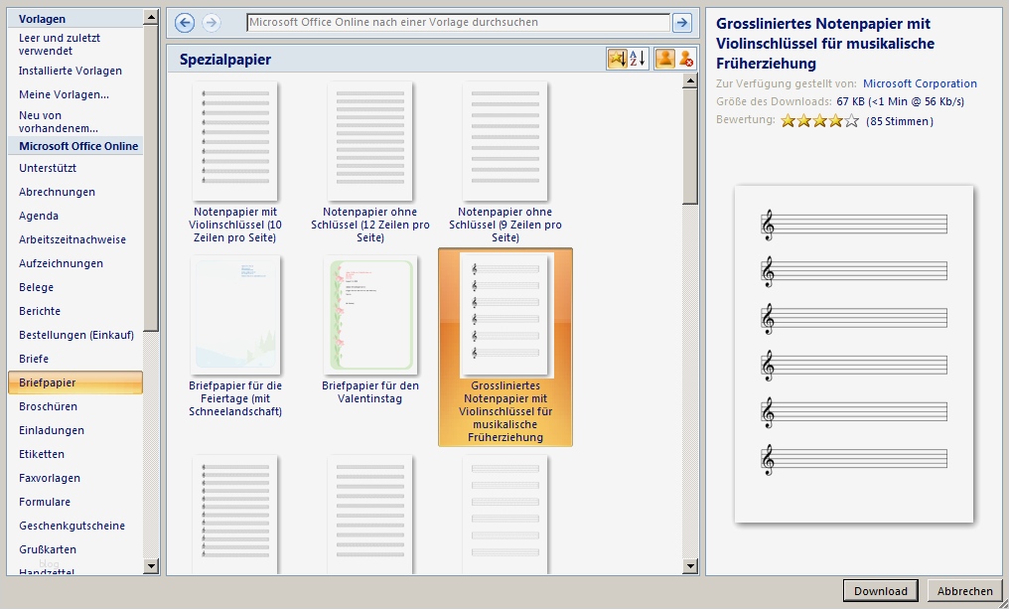Viewport: 1009px width, 609px height.
Task: Click the Abbrechen button
Action: pos(964,591)
